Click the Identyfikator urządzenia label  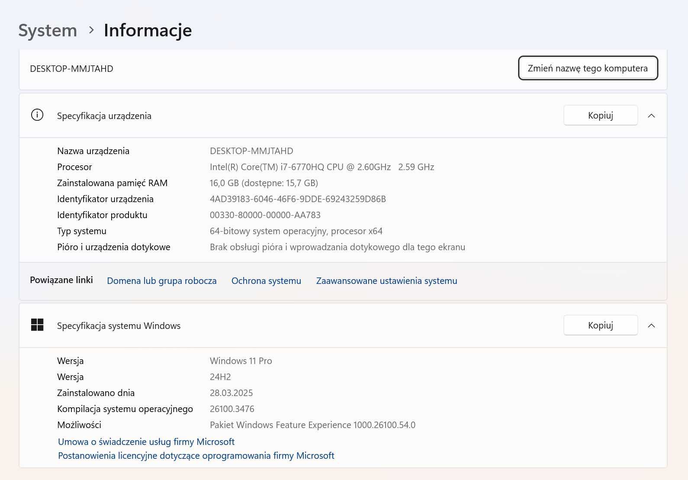[x=105, y=199]
